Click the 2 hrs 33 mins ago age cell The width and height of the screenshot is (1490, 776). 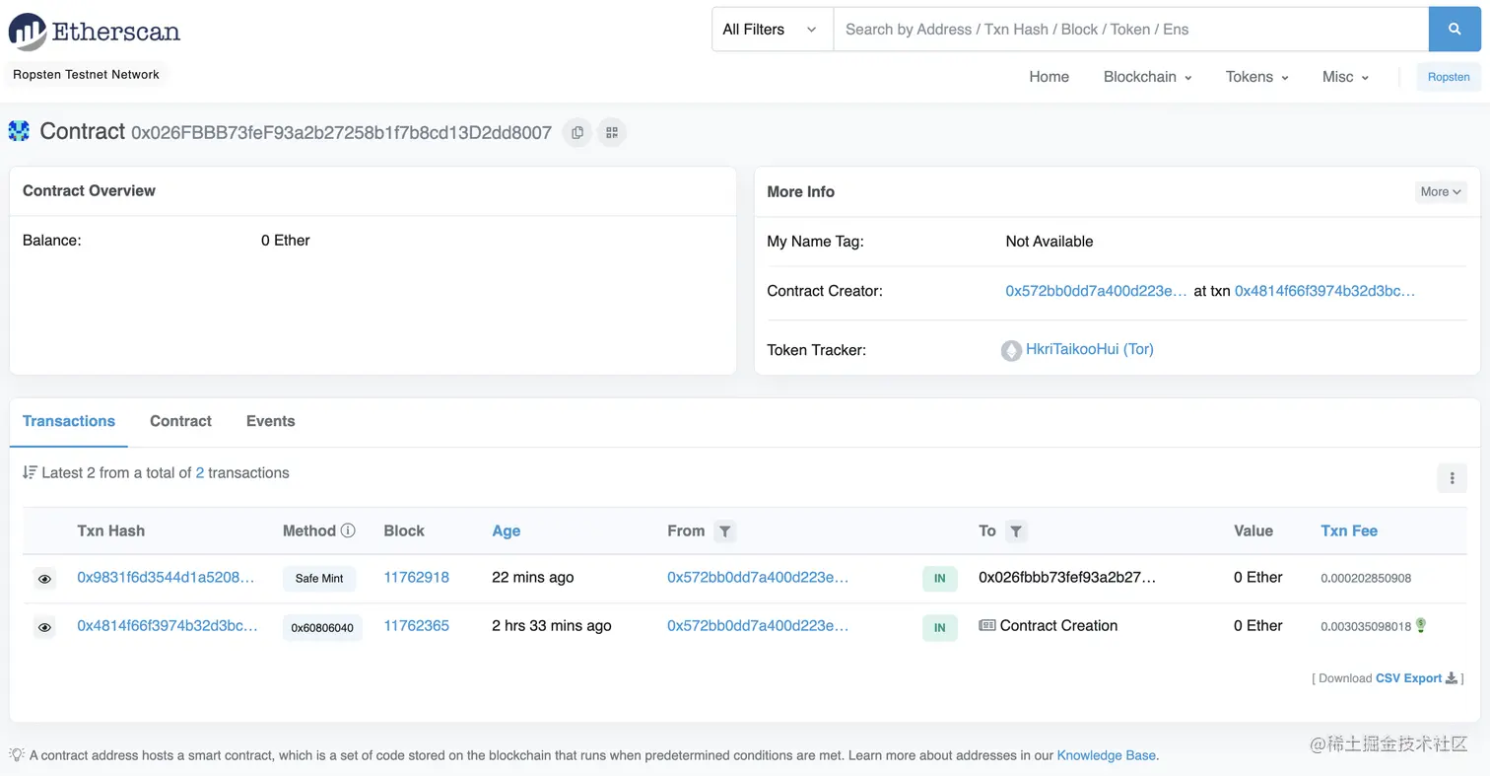[x=552, y=626]
